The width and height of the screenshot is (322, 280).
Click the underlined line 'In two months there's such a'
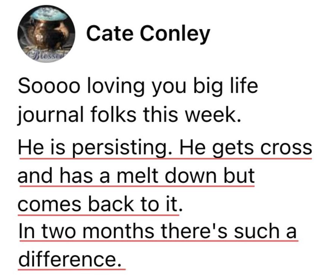click(x=158, y=231)
